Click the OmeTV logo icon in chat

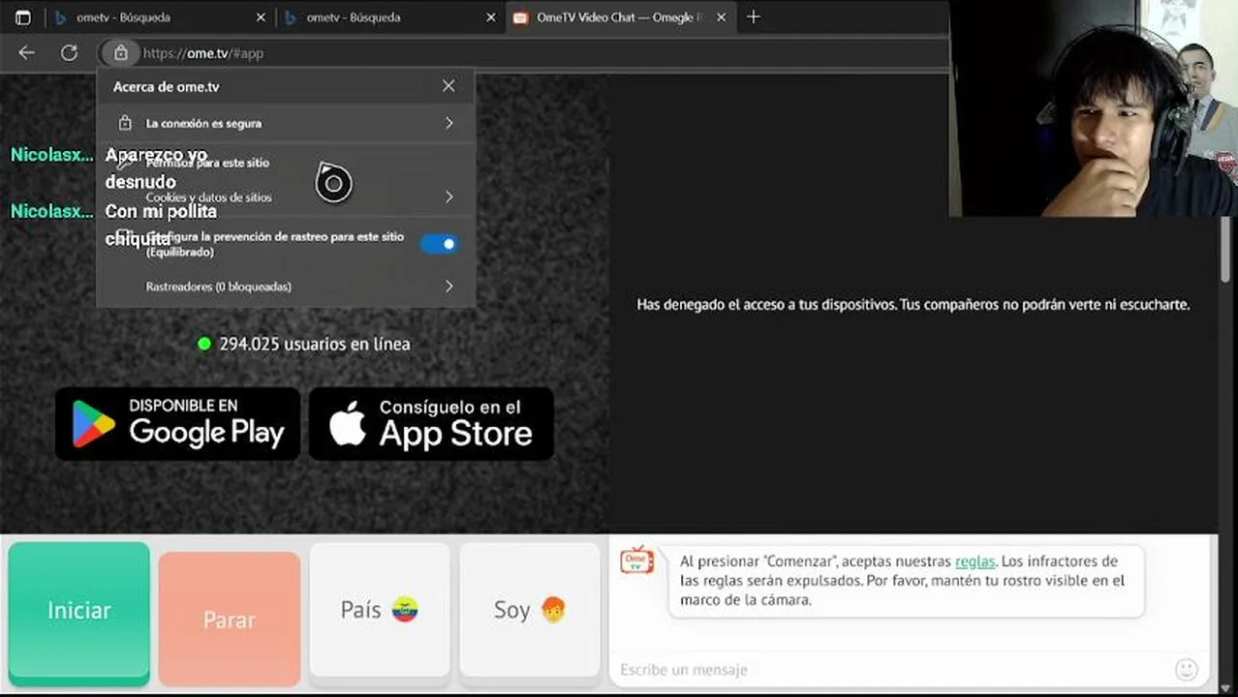pyautogui.click(x=636, y=560)
